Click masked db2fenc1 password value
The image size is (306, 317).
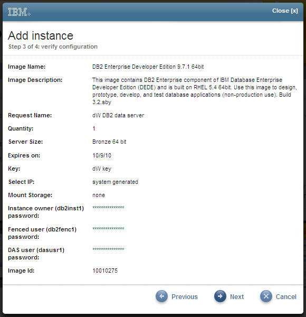pyautogui.click(x=108, y=229)
